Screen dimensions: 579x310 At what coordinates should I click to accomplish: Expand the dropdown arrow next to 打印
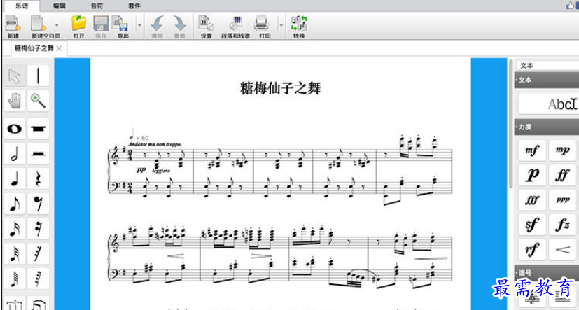pyautogui.click(x=281, y=25)
